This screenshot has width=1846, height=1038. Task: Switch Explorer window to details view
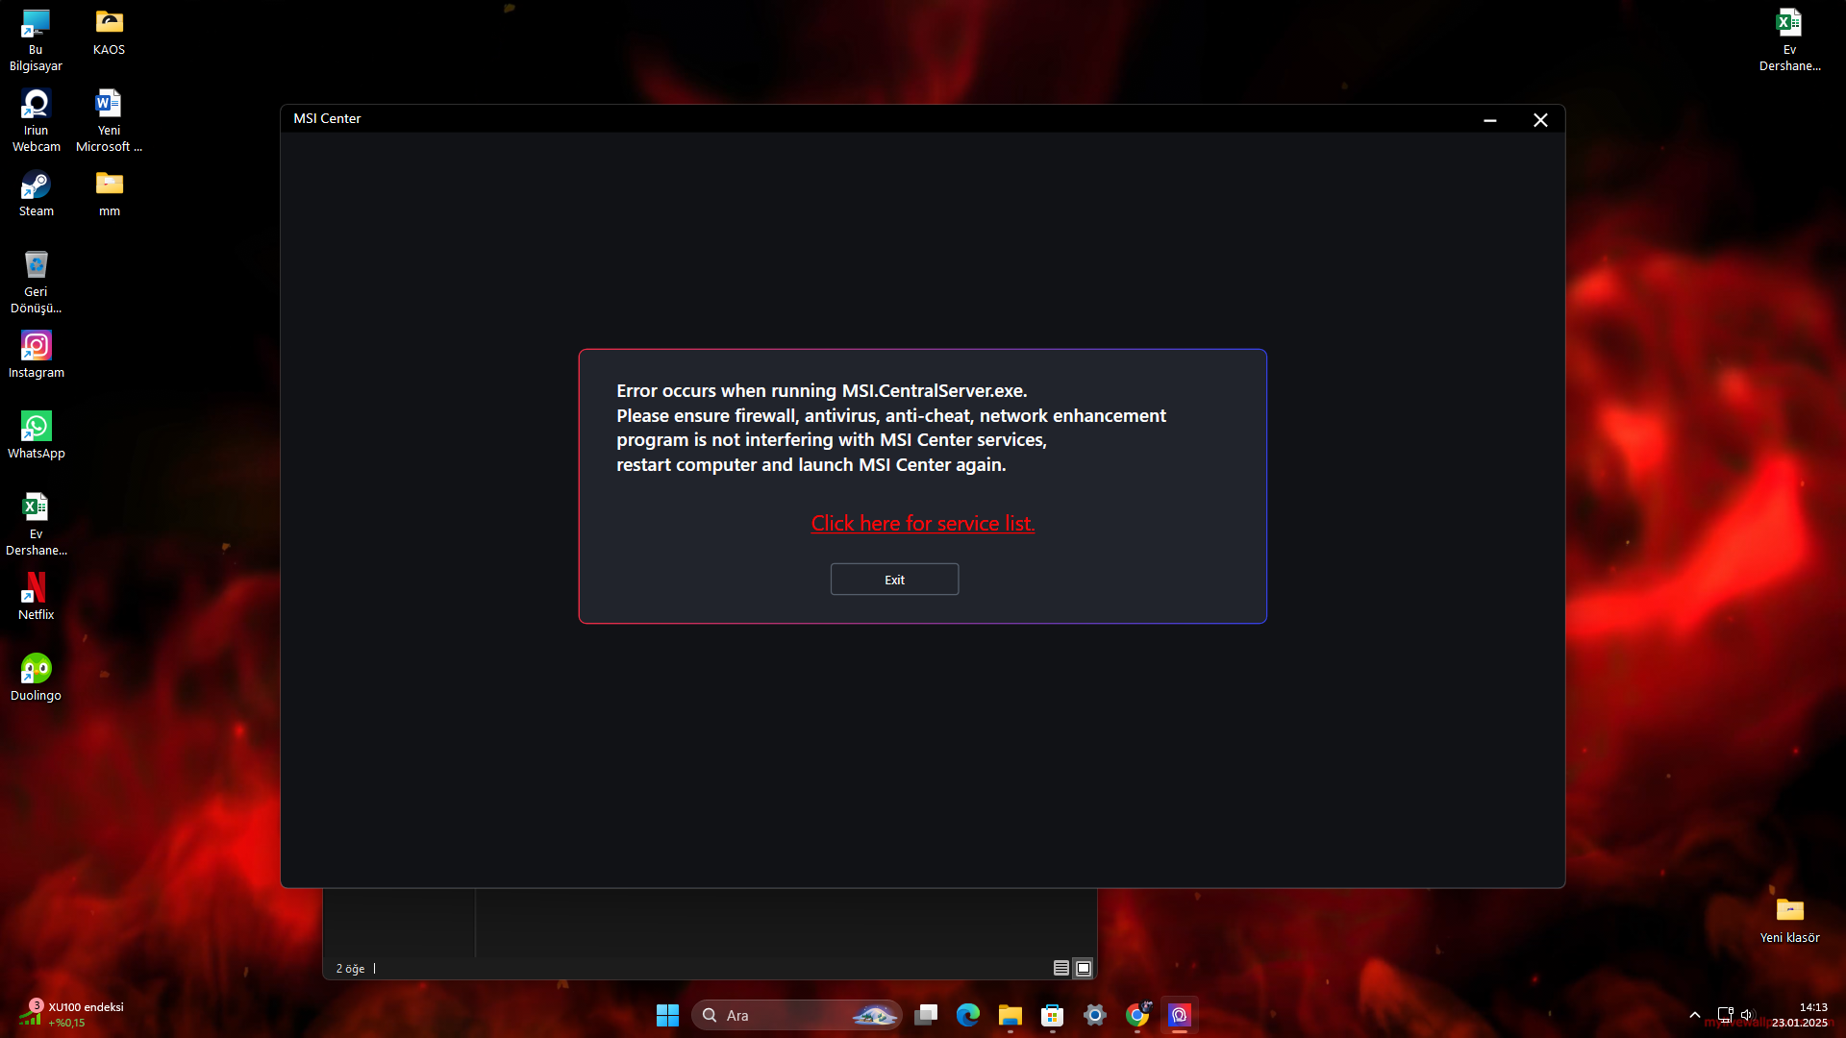coord(1061,968)
